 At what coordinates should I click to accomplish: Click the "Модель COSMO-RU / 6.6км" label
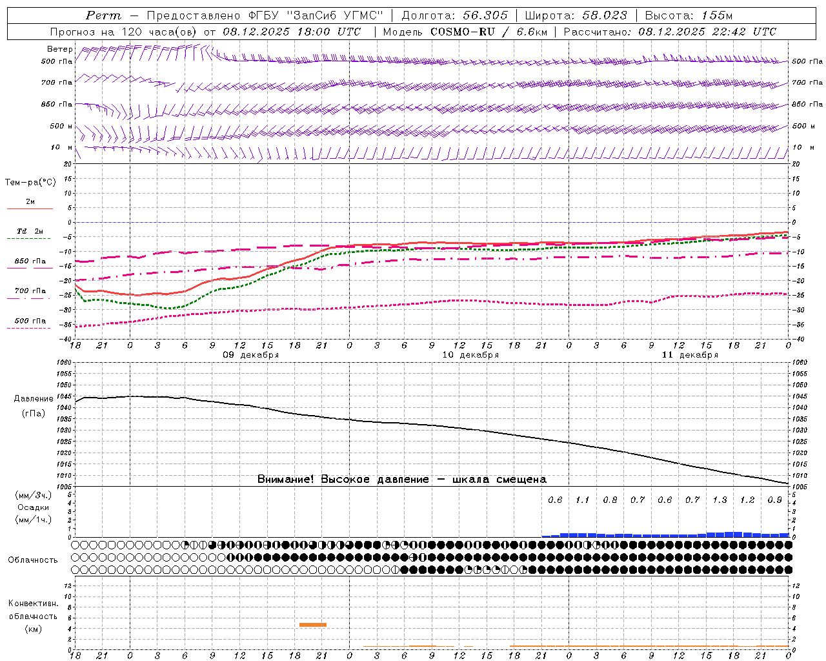tap(465, 32)
